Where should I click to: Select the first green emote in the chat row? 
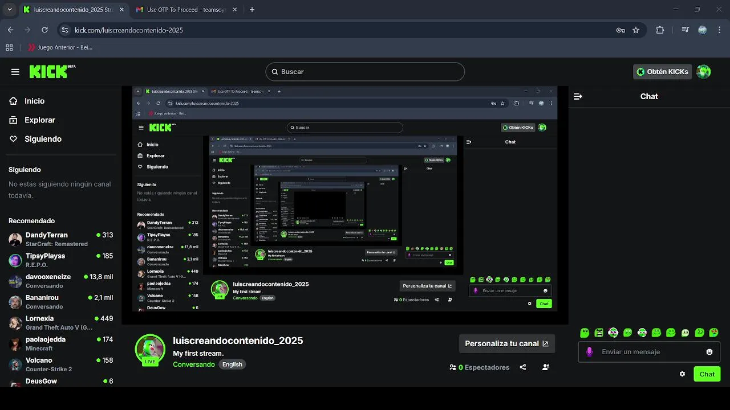coord(585,333)
